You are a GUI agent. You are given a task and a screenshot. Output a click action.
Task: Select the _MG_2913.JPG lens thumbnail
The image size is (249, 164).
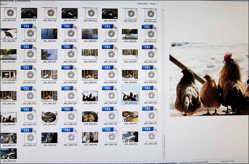(70, 13)
